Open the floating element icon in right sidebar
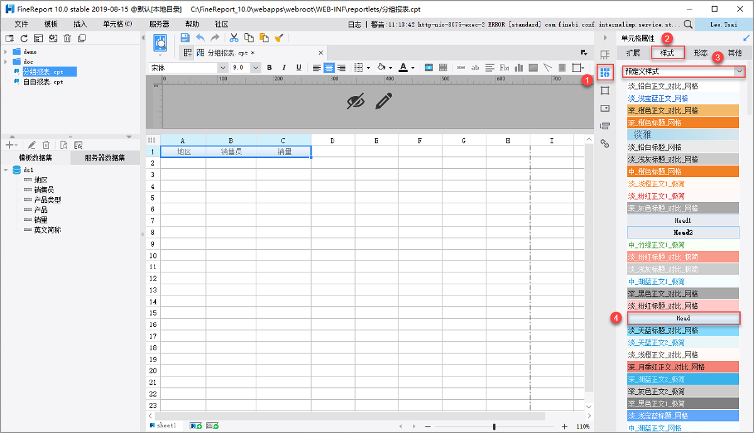 [605, 90]
